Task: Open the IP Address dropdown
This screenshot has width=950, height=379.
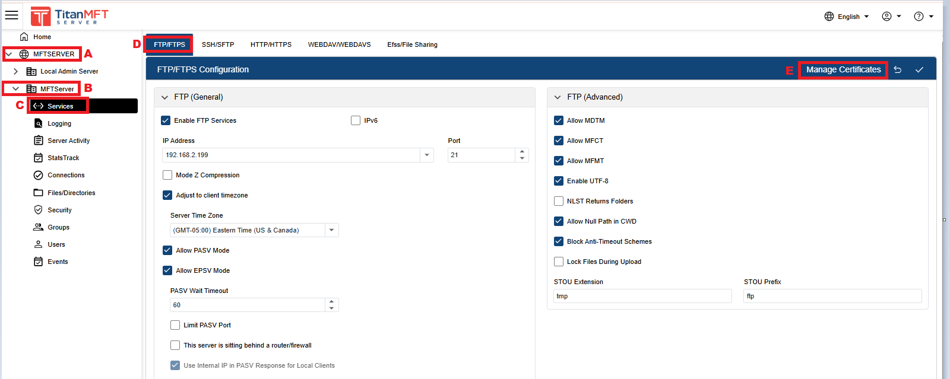Action: click(x=426, y=155)
